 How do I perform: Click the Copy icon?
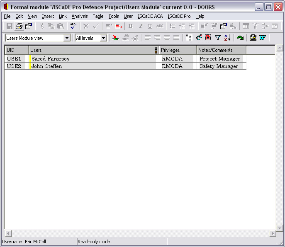pyautogui.click(x=51, y=26)
